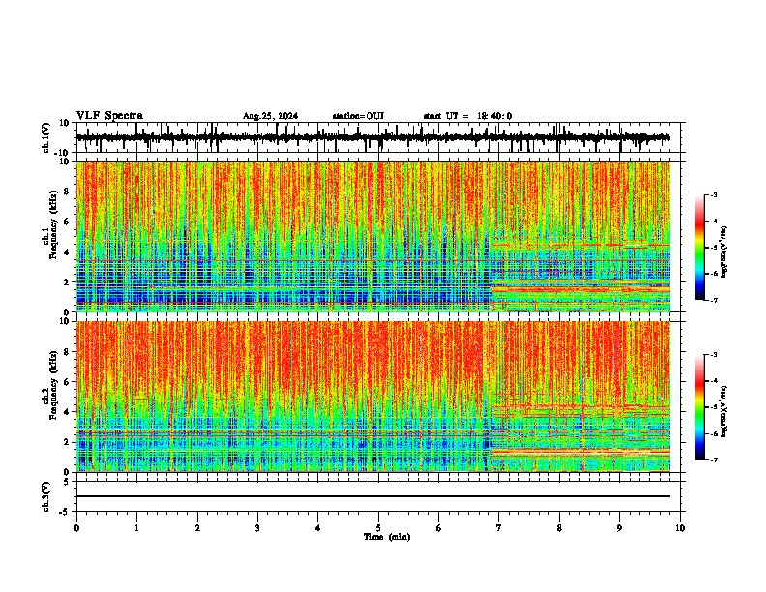The height and width of the screenshot is (592, 766).
Task: Select the ch.1 spectrogram color scale bar
Action: (699, 248)
